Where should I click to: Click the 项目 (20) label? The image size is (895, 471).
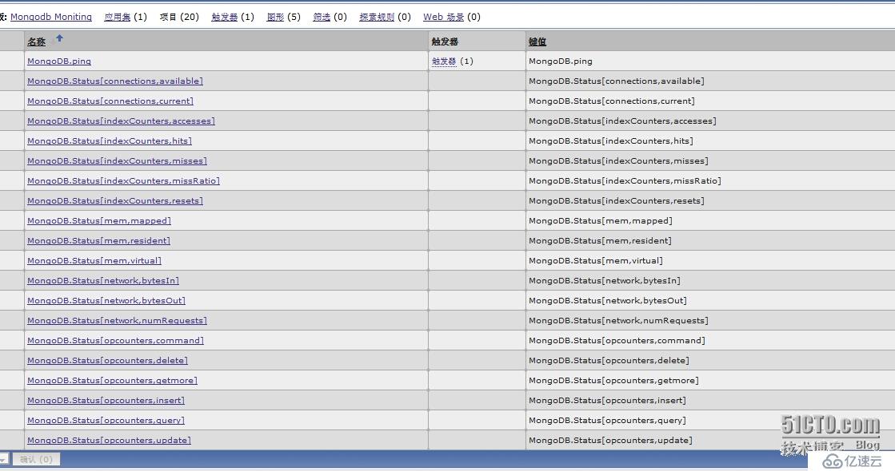179,17
